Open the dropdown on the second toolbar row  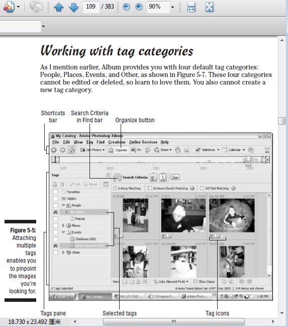click(x=43, y=27)
